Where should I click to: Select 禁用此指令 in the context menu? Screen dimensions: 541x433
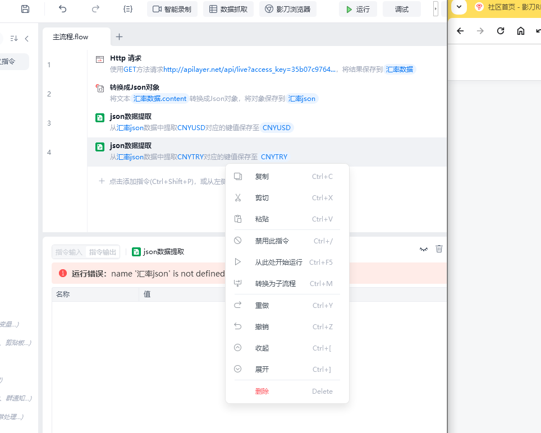coord(272,241)
